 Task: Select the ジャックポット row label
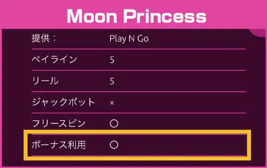pos(63,102)
